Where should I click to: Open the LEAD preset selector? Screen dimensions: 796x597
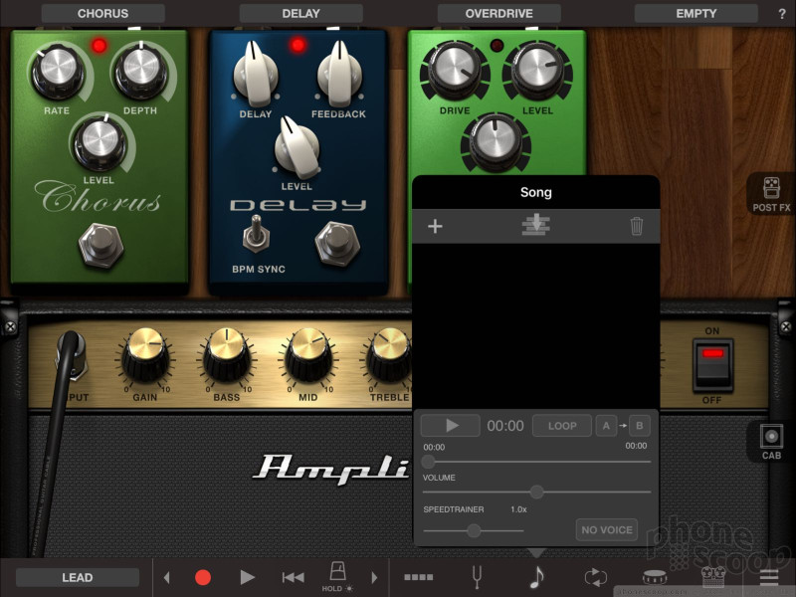[78, 577]
